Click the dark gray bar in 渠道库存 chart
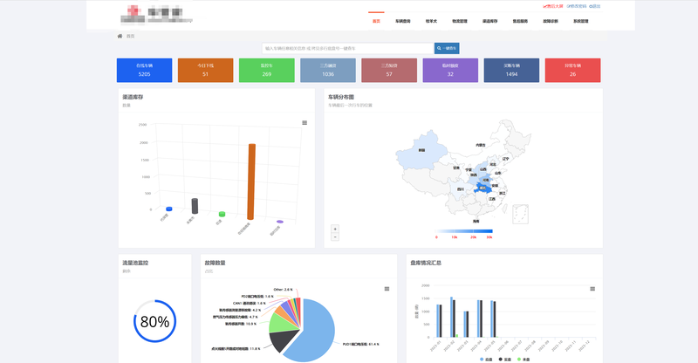698x363 pixels. [195, 206]
